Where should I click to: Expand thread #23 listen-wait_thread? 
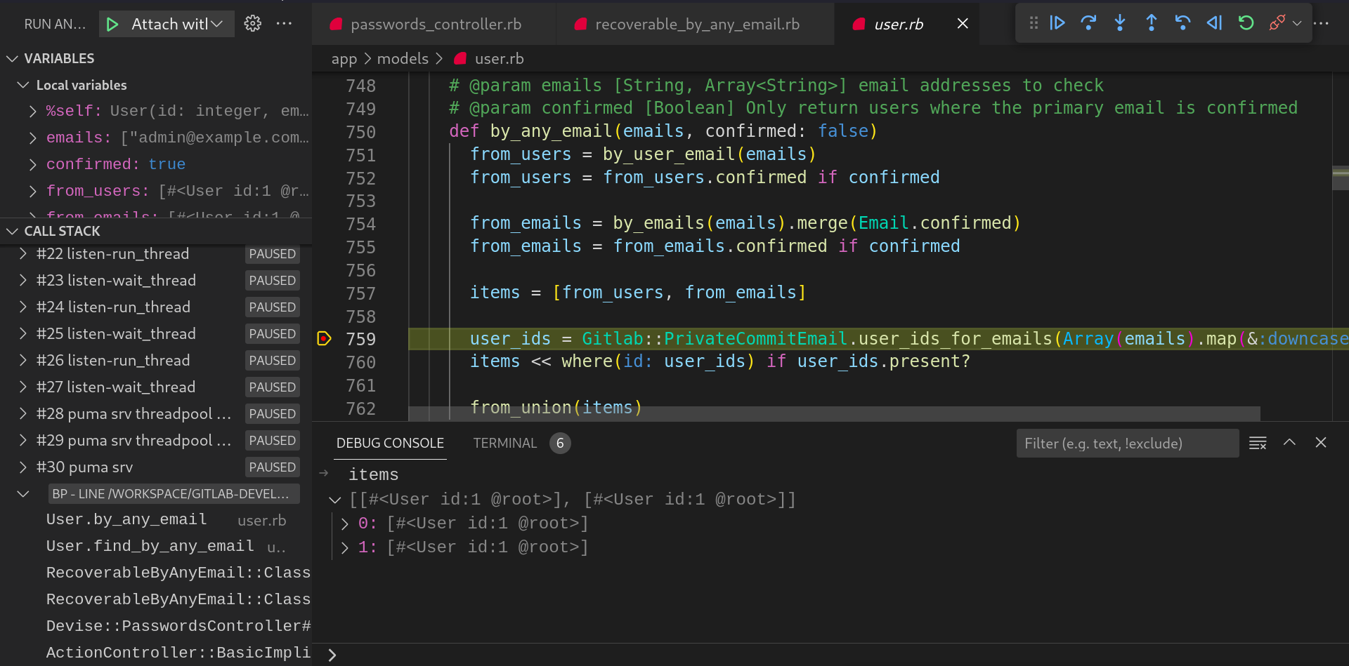pyautogui.click(x=23, y=280)
